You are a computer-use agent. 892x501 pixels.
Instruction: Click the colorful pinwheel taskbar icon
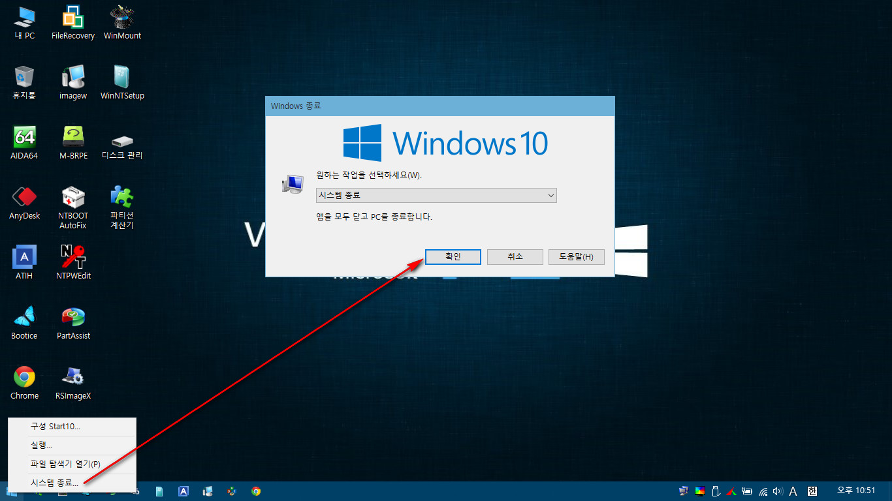tap(231, 491)
